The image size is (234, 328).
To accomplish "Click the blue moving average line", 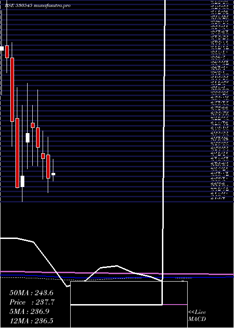I will 117,277.
